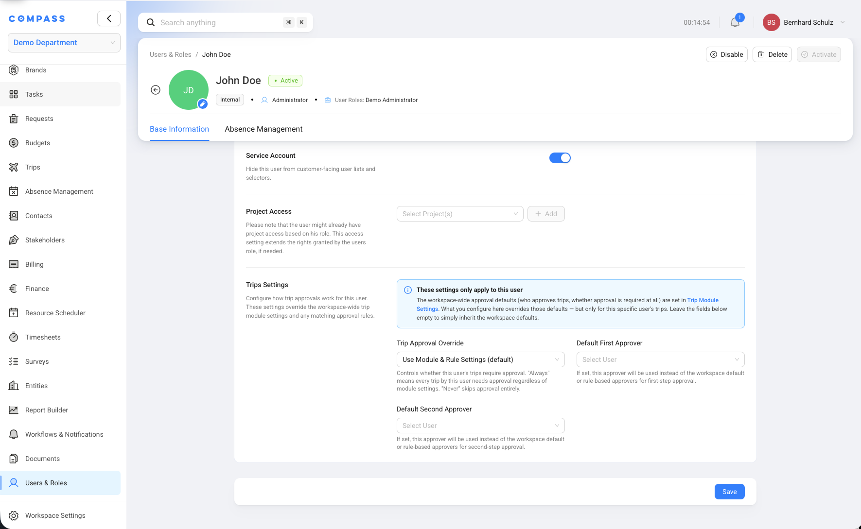The image size is (861, 529).
Task: Click the Trips Settings heading
Action: [267, 285]
